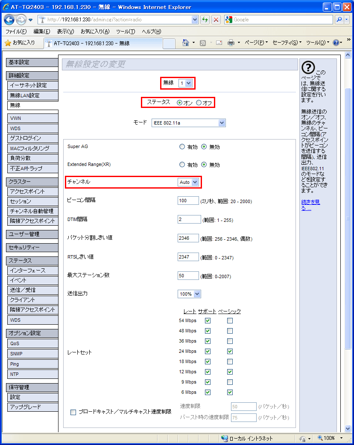Click the レート column header link

pos(190,311)
